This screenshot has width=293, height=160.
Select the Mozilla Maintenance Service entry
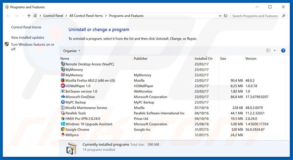[86, 108]
